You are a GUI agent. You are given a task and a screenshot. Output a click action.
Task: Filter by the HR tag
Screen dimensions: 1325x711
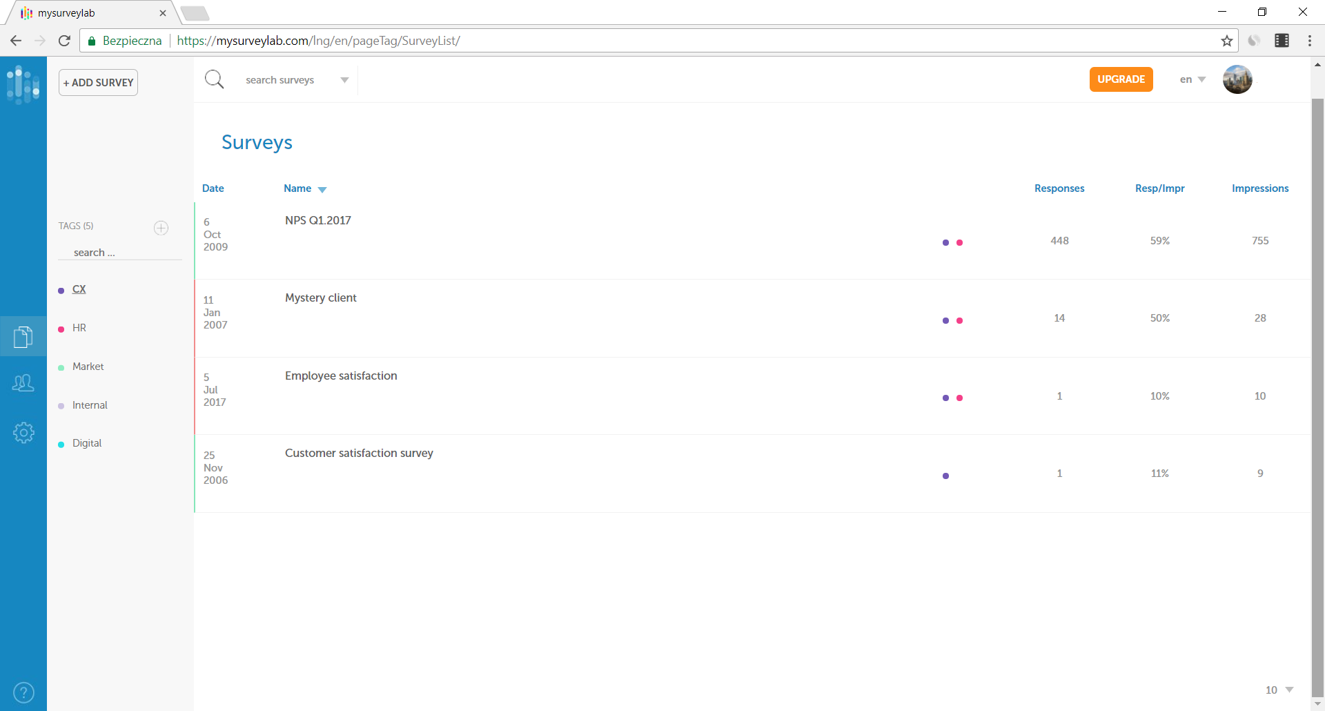pyautogui.click(x=79, y=328)
